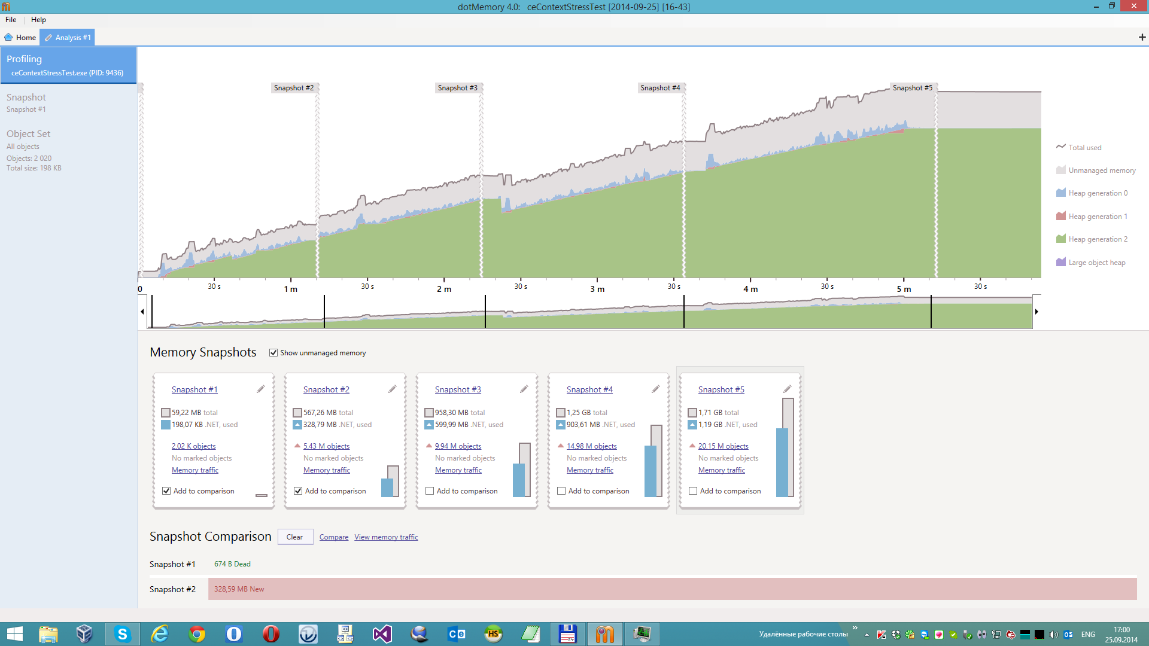Viewport: 1149px width, 646px height.
Task: Open the Windows Start button
Action: (x=14, y=634)
